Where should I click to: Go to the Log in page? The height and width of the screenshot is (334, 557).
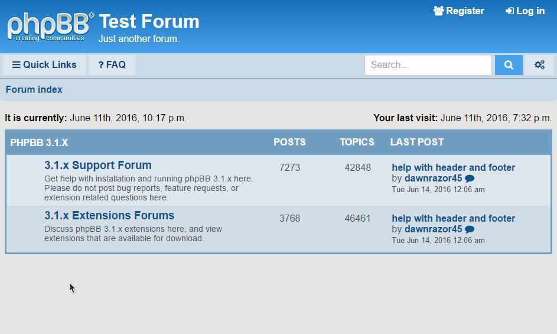[525, 11]
